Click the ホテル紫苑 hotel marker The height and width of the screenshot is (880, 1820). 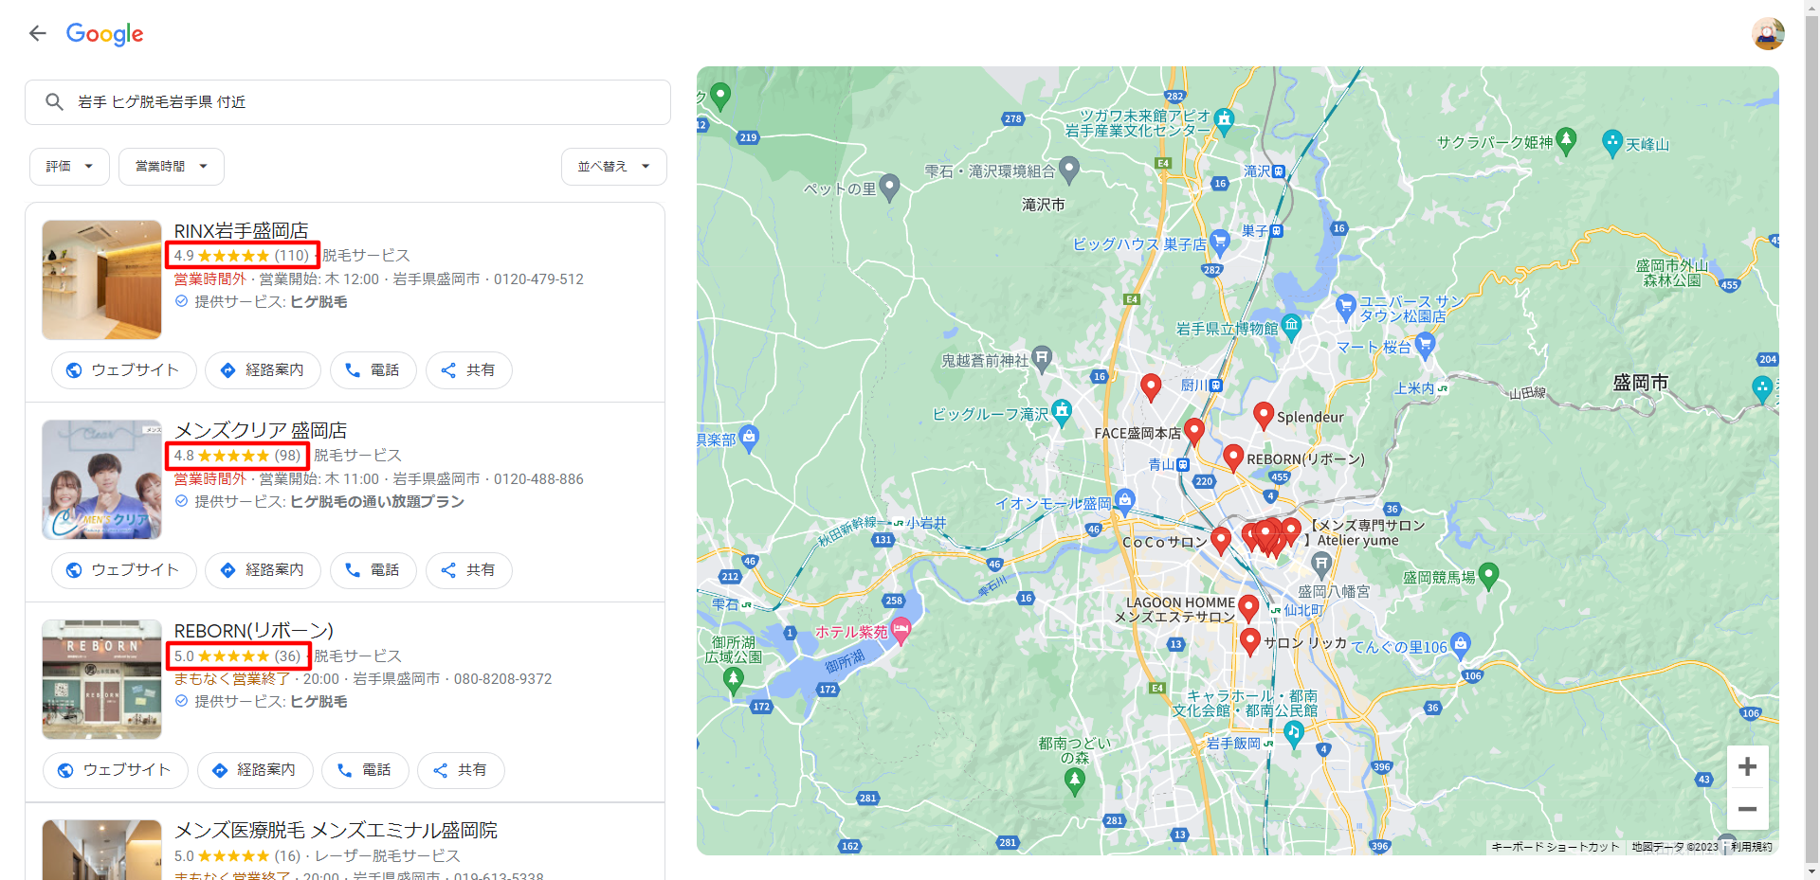(901, 629)
